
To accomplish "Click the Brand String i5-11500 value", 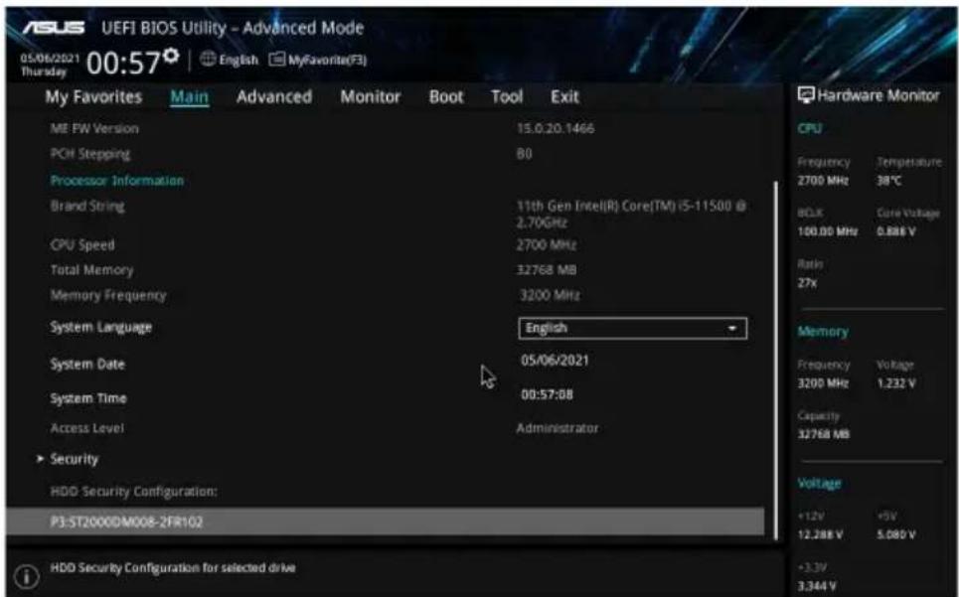I will click(x=631, y=214).
